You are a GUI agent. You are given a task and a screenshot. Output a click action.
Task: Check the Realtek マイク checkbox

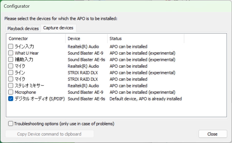10,66
